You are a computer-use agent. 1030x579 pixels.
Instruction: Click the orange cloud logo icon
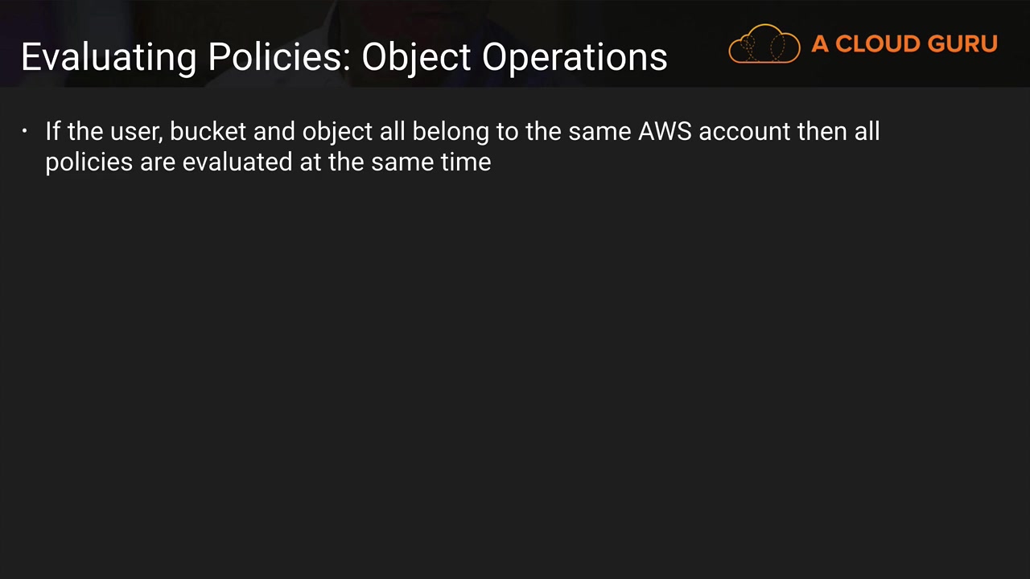point(764,44)
